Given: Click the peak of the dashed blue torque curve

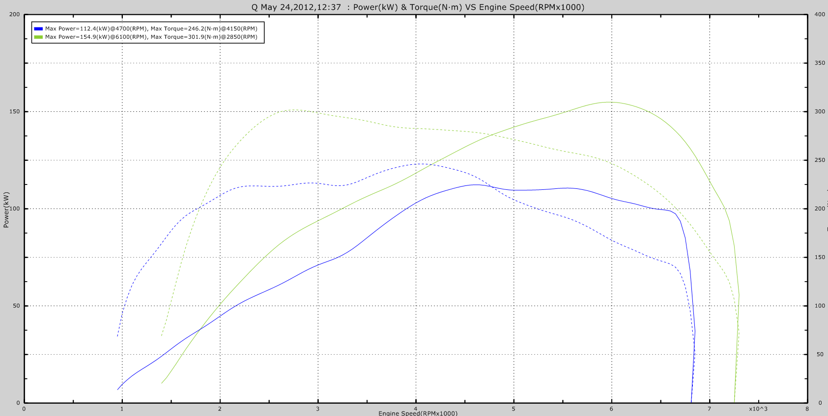Looking at the screenshot, I should point(421,164).
